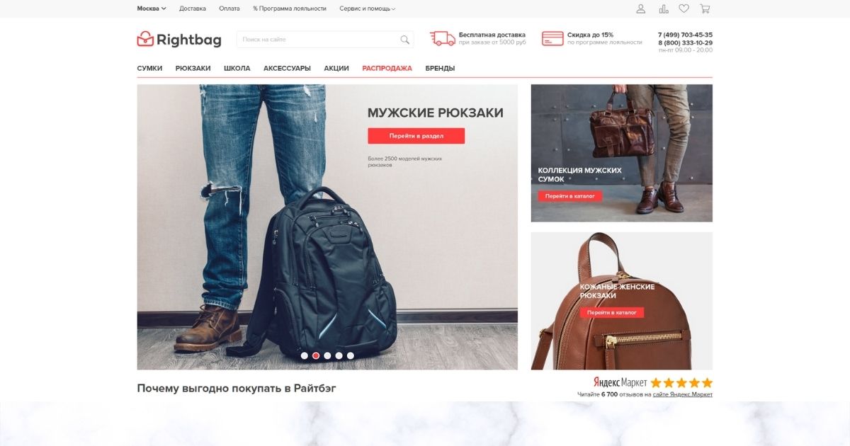The height and width of the screenshot is (446, 850).
Task: Click the Поиск на сайте search field
Action: [x=317, y=40]
